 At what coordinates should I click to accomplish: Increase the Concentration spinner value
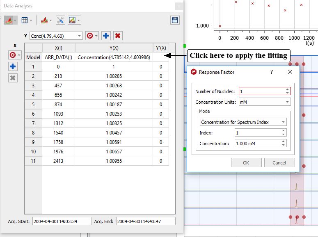point(283,141)
